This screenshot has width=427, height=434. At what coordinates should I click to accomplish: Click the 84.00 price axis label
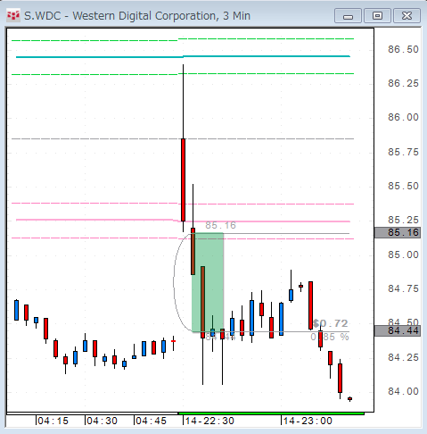point(403,391)
